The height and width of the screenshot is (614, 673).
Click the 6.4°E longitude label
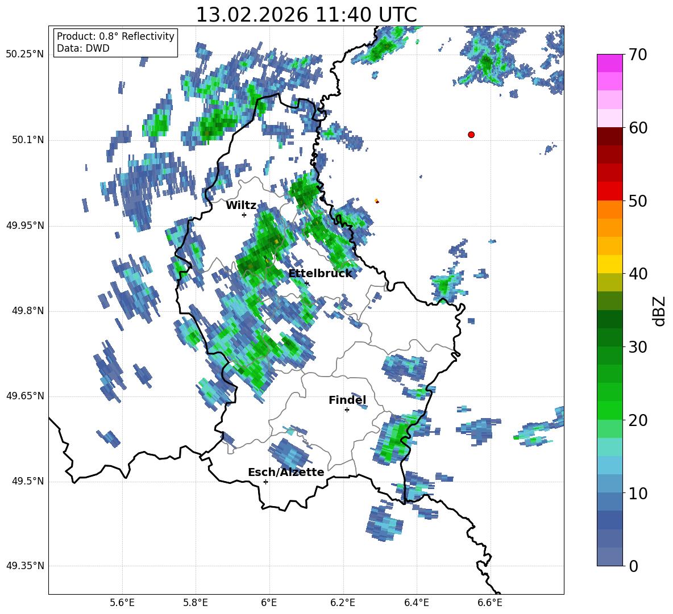pyautogui.click(x=416, y=603)
